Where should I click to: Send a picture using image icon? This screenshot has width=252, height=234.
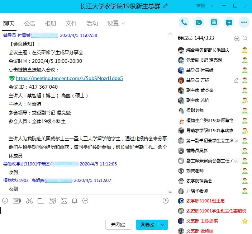tap(64, 201)
